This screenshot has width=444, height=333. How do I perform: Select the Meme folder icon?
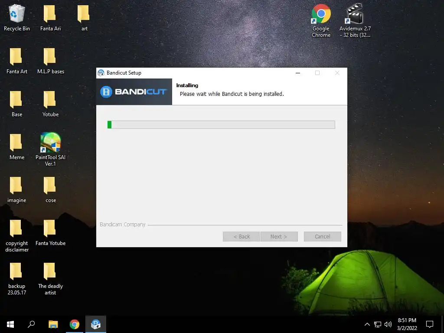(17, 147)
